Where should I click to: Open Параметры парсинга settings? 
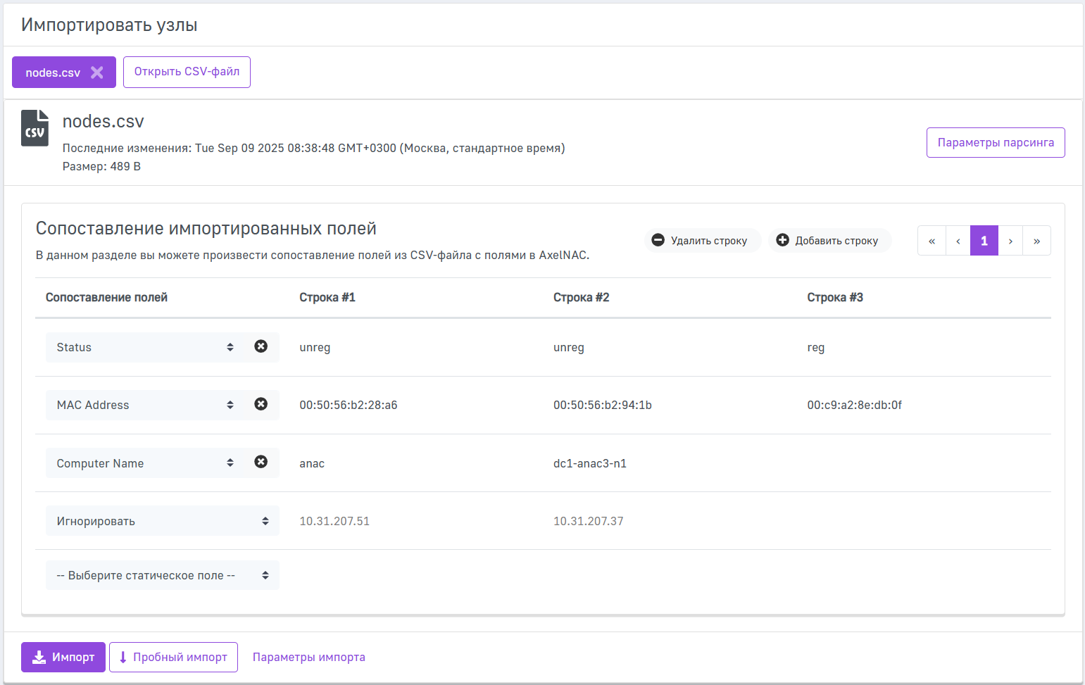tap(995, 142)
